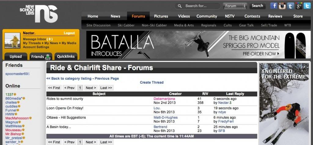Open thread Loon Opens On Friday!

pos(65,108)
